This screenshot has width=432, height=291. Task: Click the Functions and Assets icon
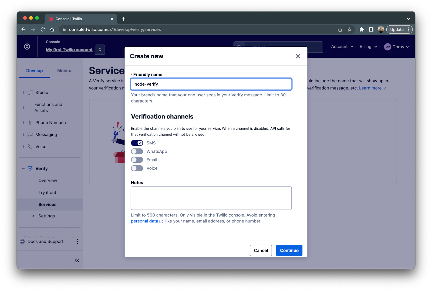tap(29, 107)
